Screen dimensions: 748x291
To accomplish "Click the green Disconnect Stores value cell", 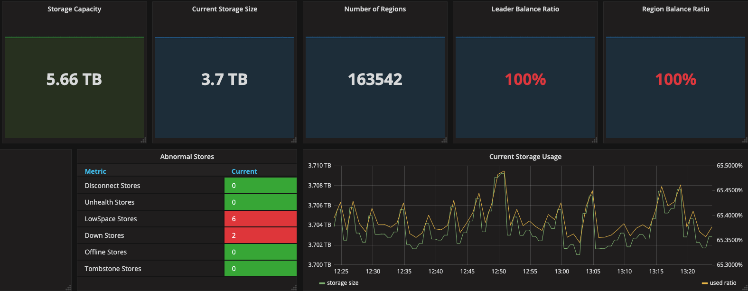I will (x=260, y=186).
